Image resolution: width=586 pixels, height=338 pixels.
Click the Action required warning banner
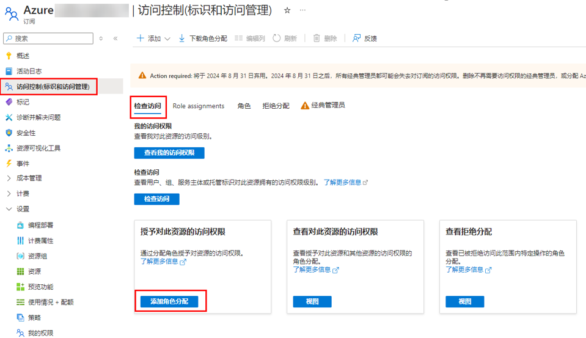(358, 76)
